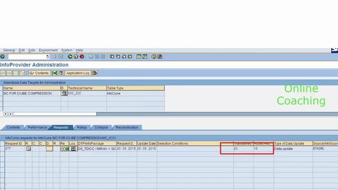Select the 'InfoCube' table type cell
This screenshot has width=338, height=190.
[135, 93]
